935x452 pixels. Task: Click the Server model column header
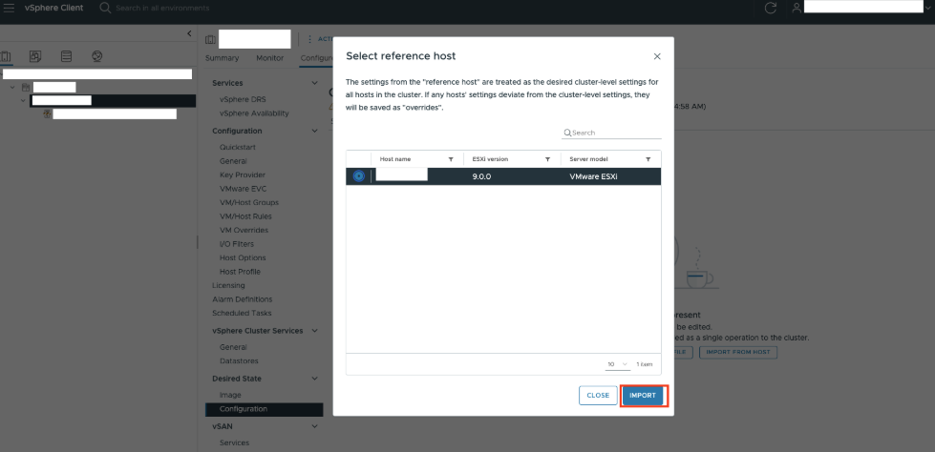point(588,159)
